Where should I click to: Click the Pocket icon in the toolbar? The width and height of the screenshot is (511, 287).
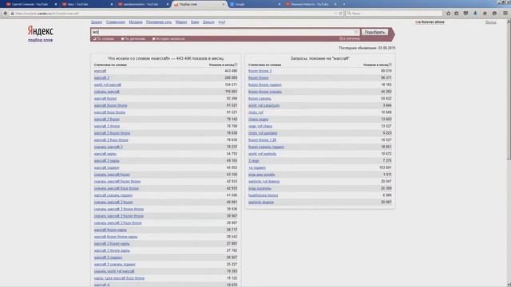point(465,14)
